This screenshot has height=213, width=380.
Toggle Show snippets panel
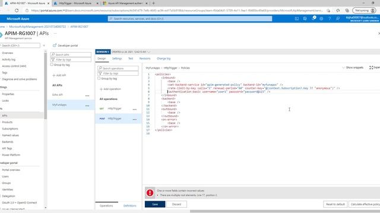353,67
